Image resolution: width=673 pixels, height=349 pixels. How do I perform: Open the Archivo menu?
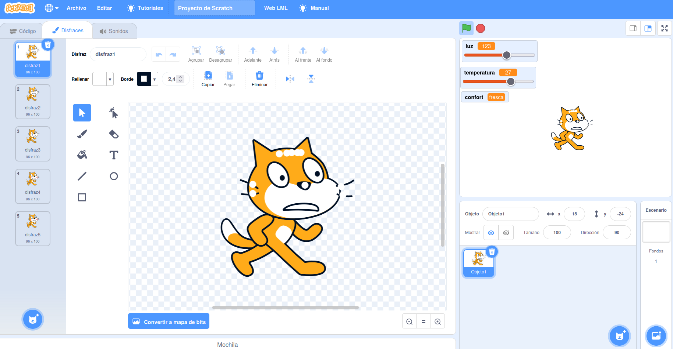coord(76,8)
